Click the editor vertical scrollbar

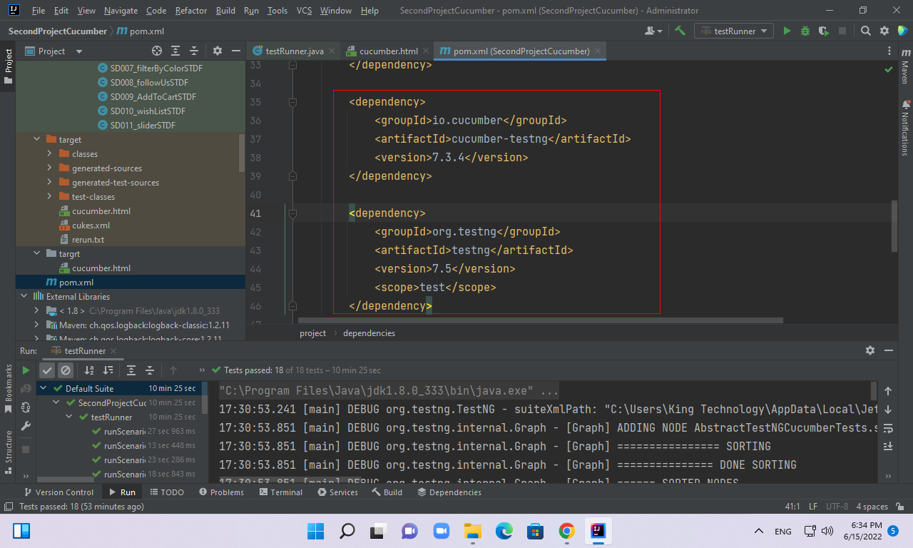(x=894, y=226)
